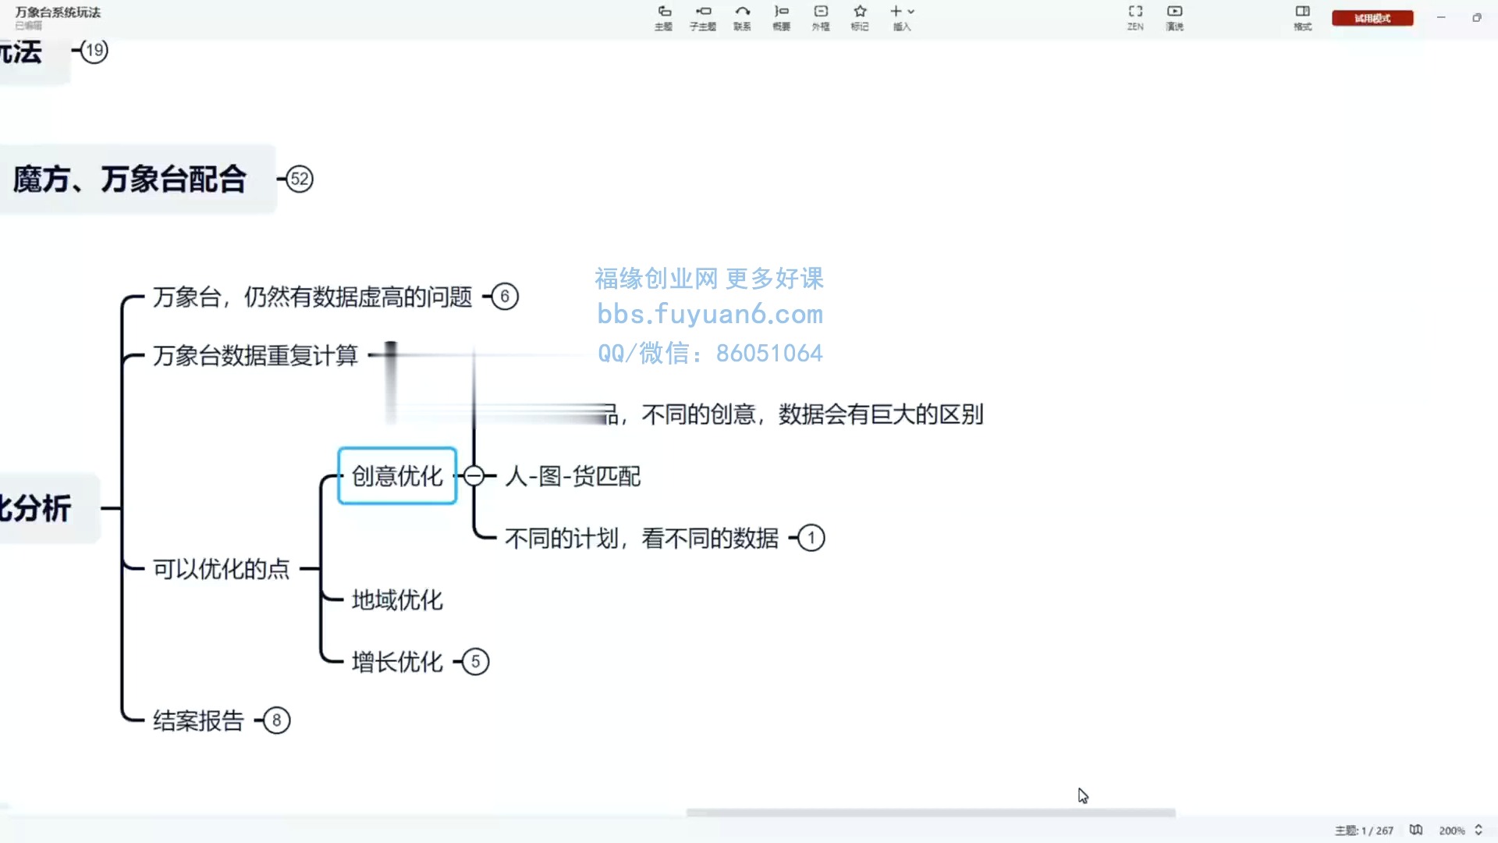Open the 插入 insert dropdown

[x=902, y=17]
